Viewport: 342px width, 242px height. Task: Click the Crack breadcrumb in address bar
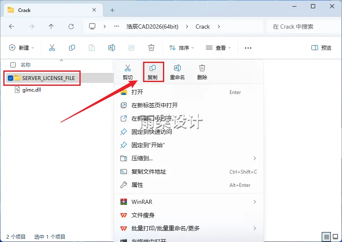[203, 27]
